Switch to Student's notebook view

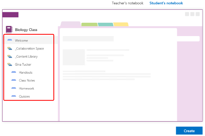pos(166,3)
